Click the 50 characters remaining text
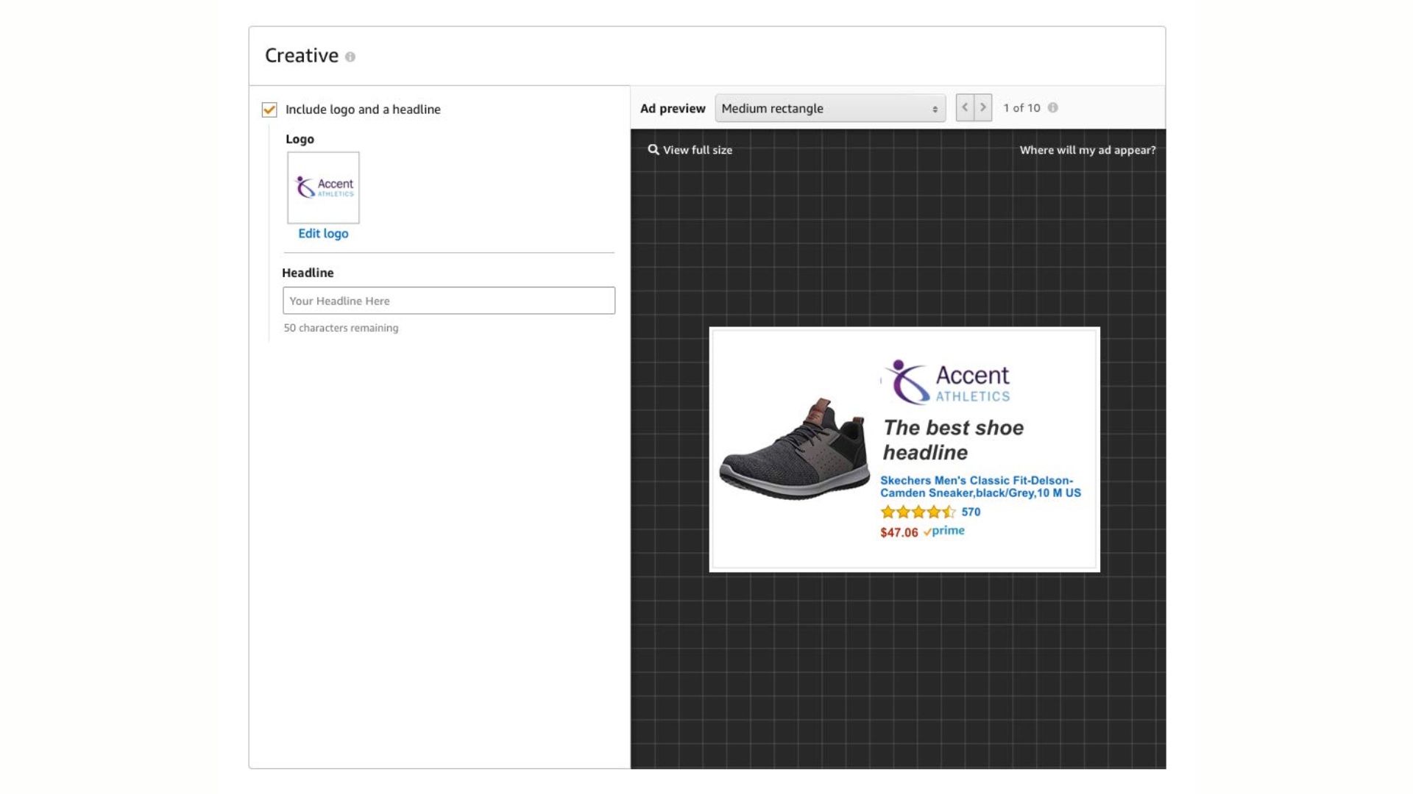Screen dimensions: 1413x794 tap(341, 328)
